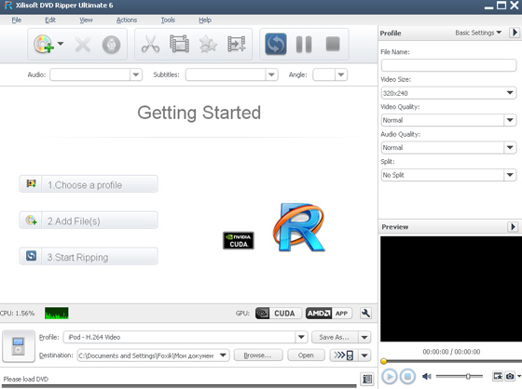
Task: Click the Pause conversion icon
Action: click(304, 45)
